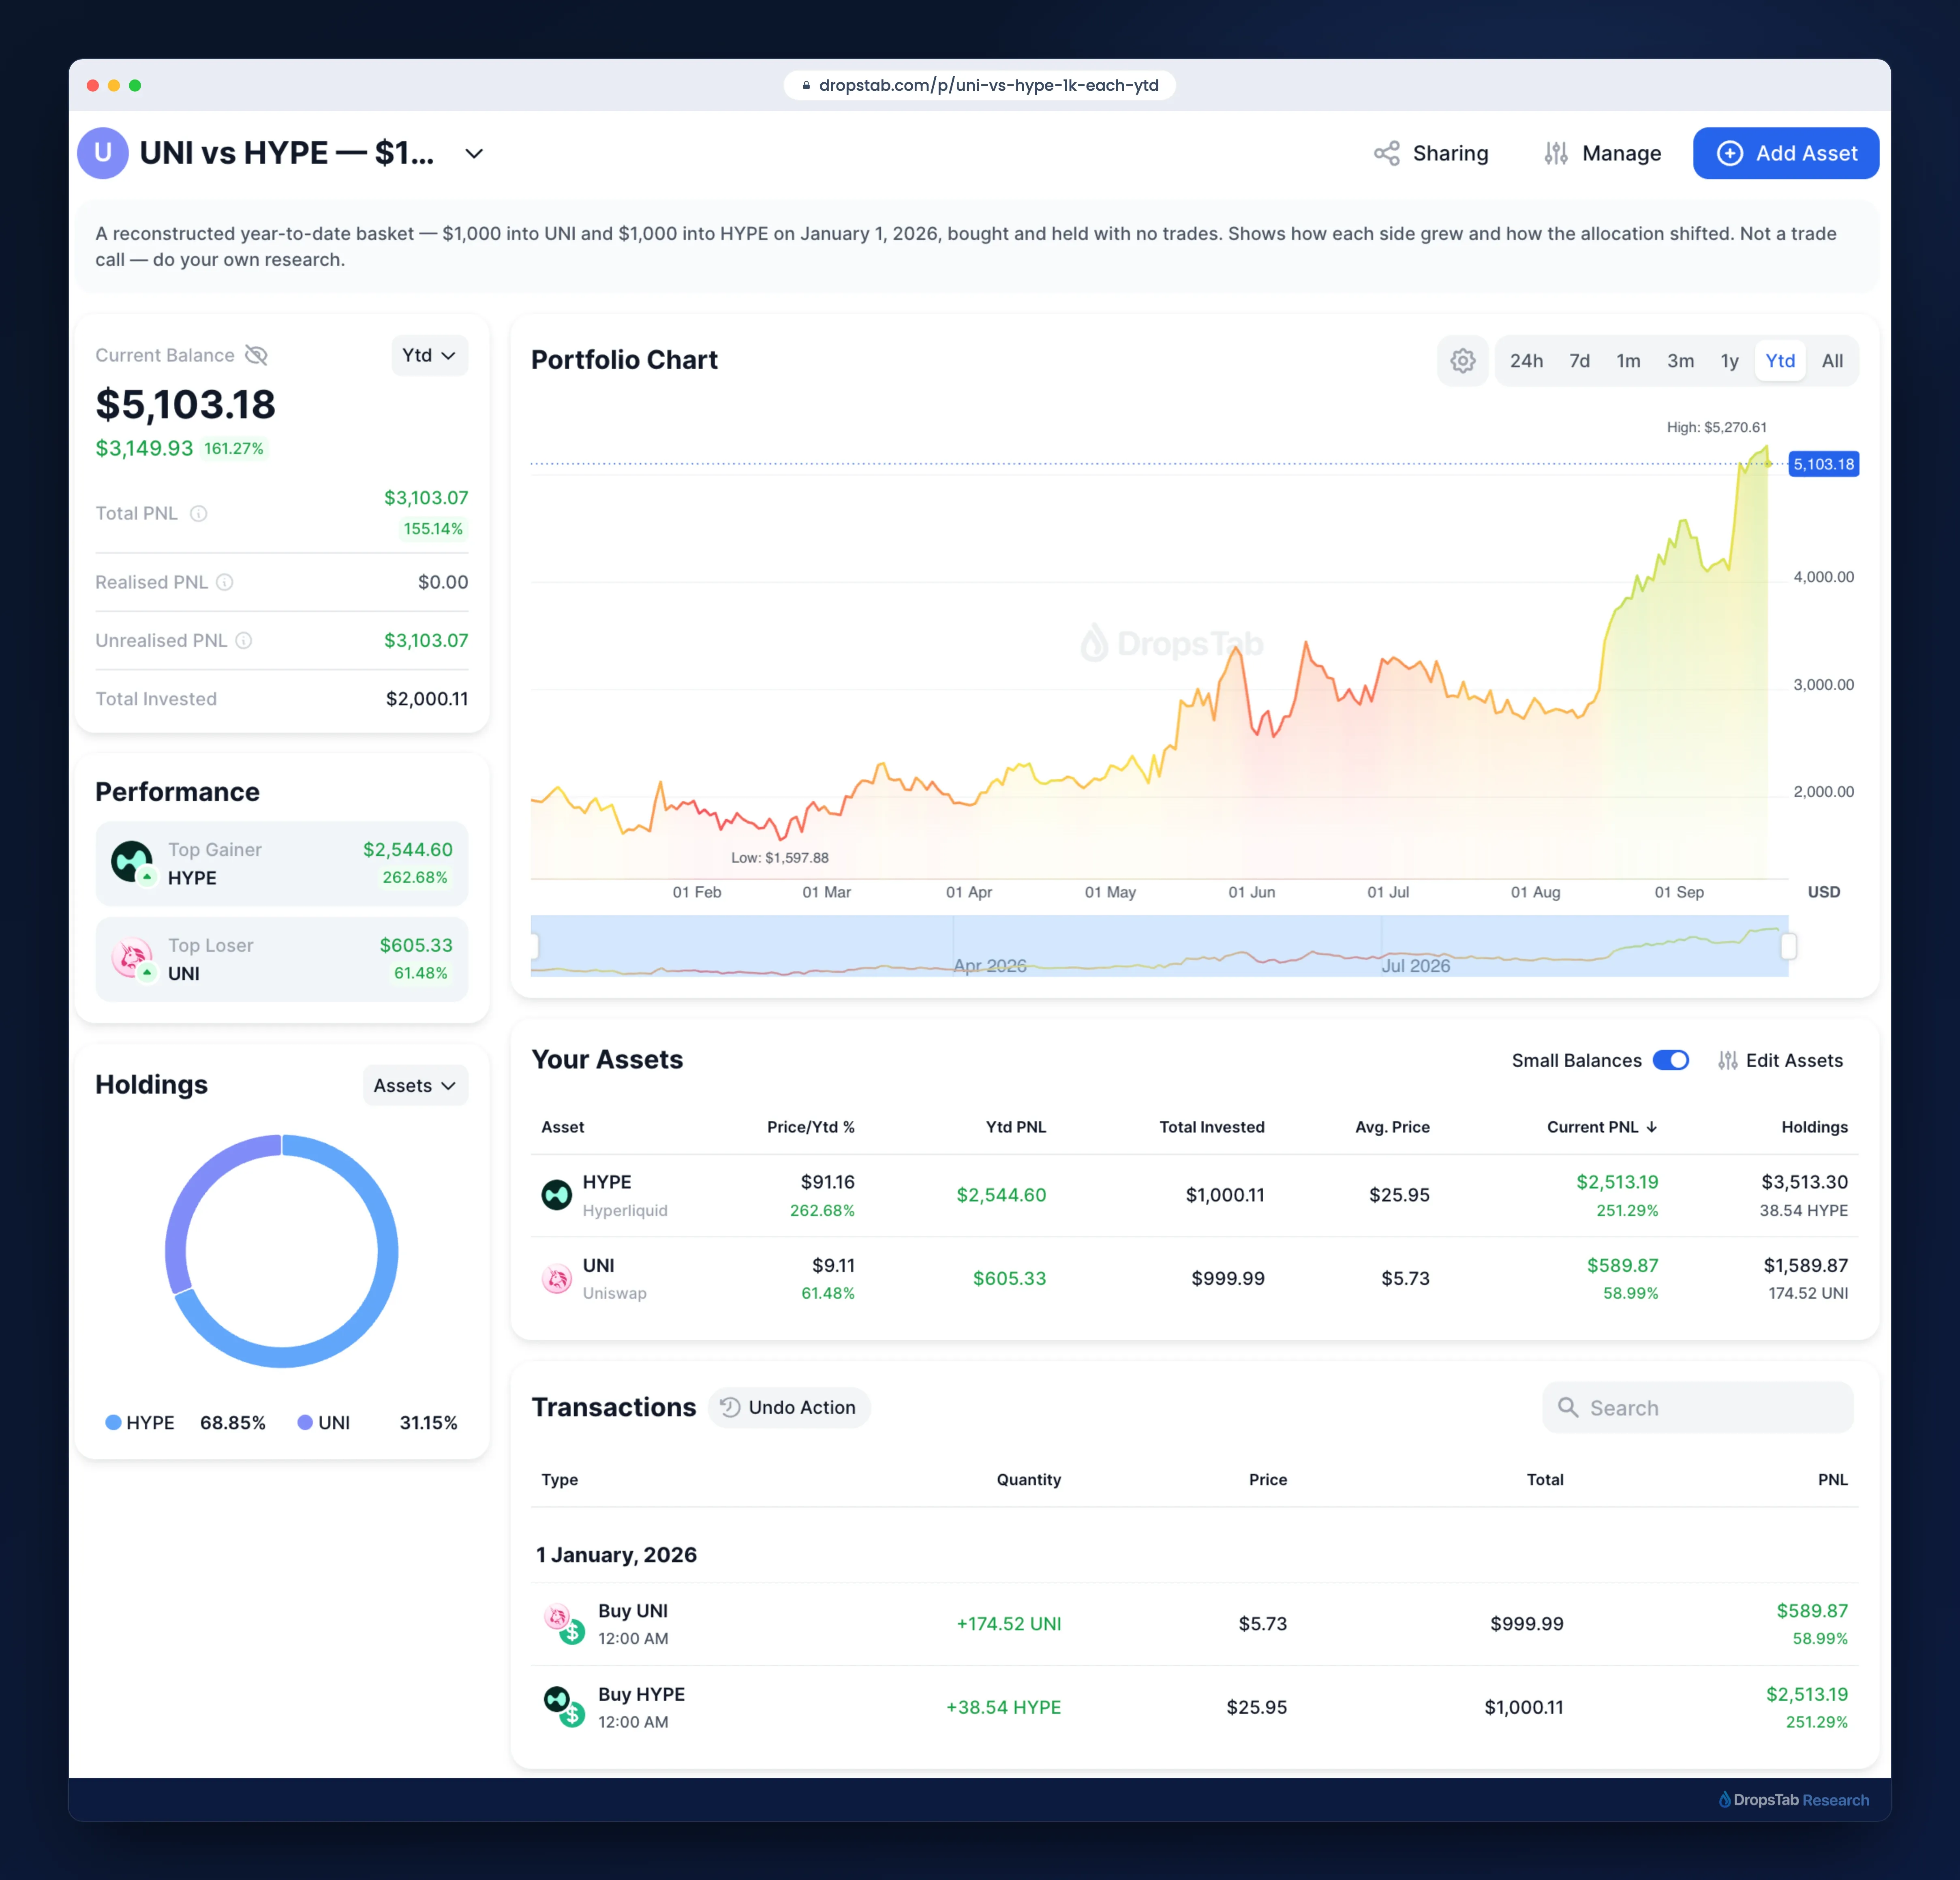Open the Ytd balance period dropdown
The image size is (1960, 1880).
pyautogui.click(x=429, y=355)
